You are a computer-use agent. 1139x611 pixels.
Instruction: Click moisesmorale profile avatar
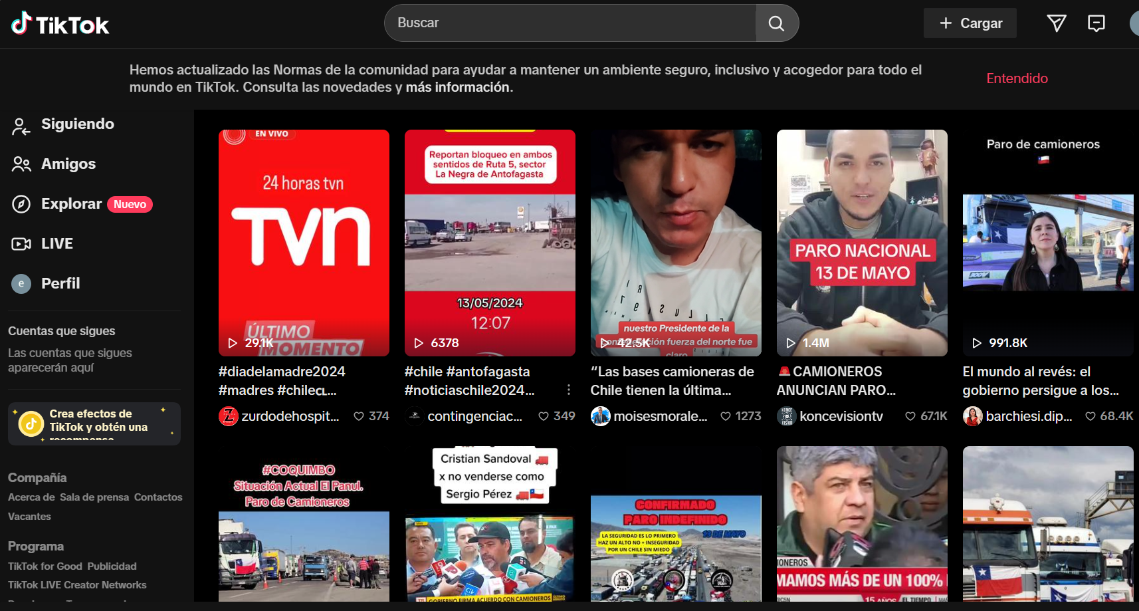(x=600, y=416)
